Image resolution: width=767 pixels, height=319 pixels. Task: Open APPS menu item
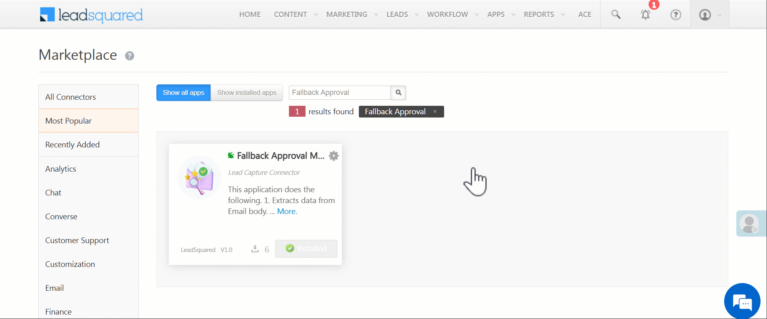pyautogui.click(x=496, y=15)
